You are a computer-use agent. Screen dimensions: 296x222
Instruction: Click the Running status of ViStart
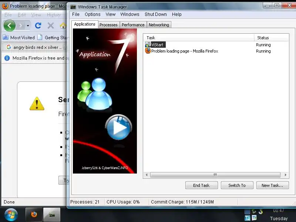[263, 45]
